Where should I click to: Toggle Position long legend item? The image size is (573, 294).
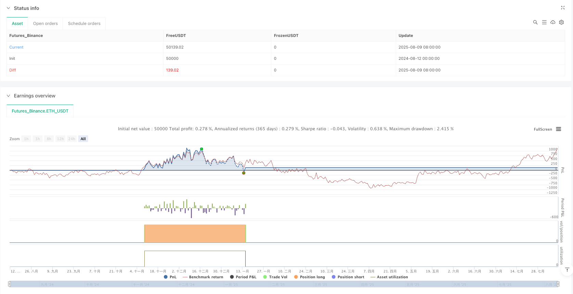[312, 277]
